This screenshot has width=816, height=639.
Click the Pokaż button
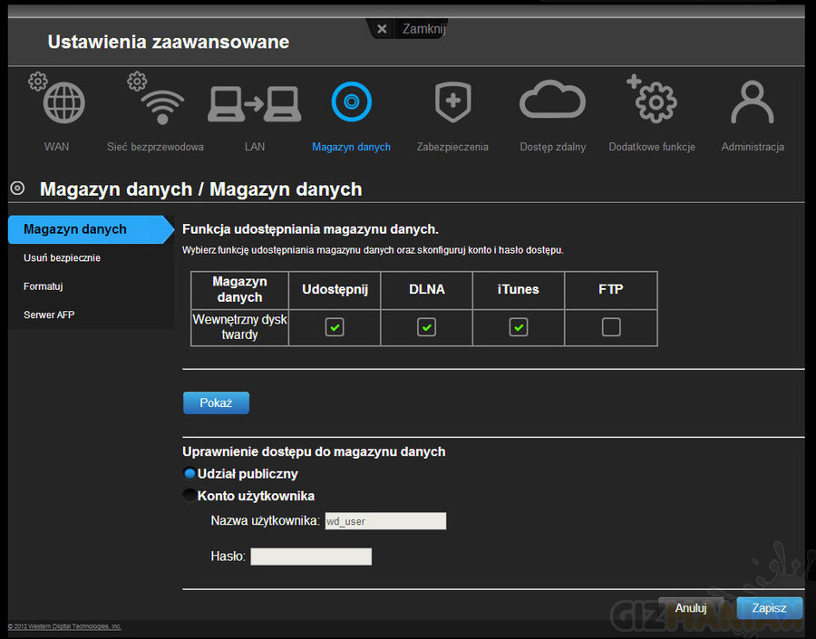[x=216, y=403]
